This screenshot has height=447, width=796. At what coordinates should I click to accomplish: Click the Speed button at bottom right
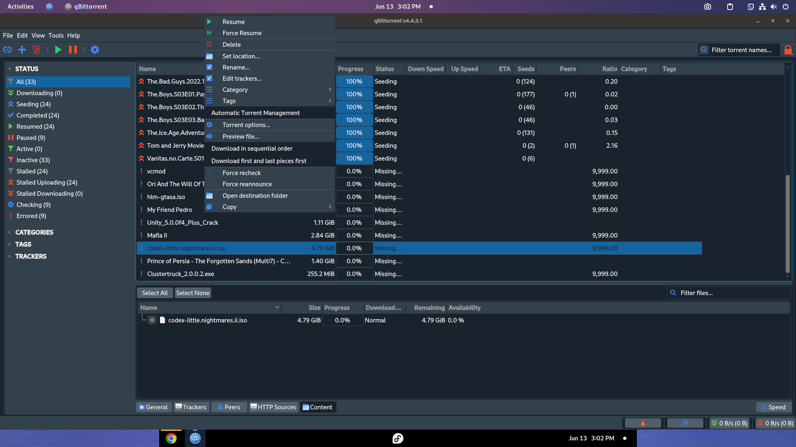coord(774,407)
